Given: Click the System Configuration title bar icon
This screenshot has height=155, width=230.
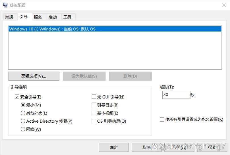Looking at the screenshot, I should coord(5,5).
